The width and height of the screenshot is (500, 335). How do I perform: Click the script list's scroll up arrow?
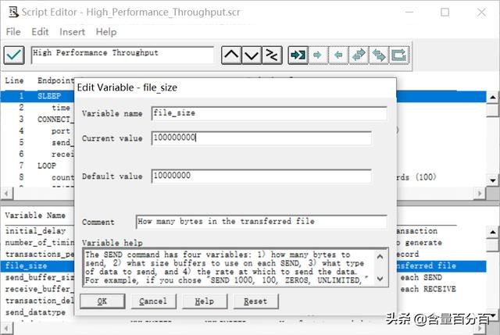(493, 97)
